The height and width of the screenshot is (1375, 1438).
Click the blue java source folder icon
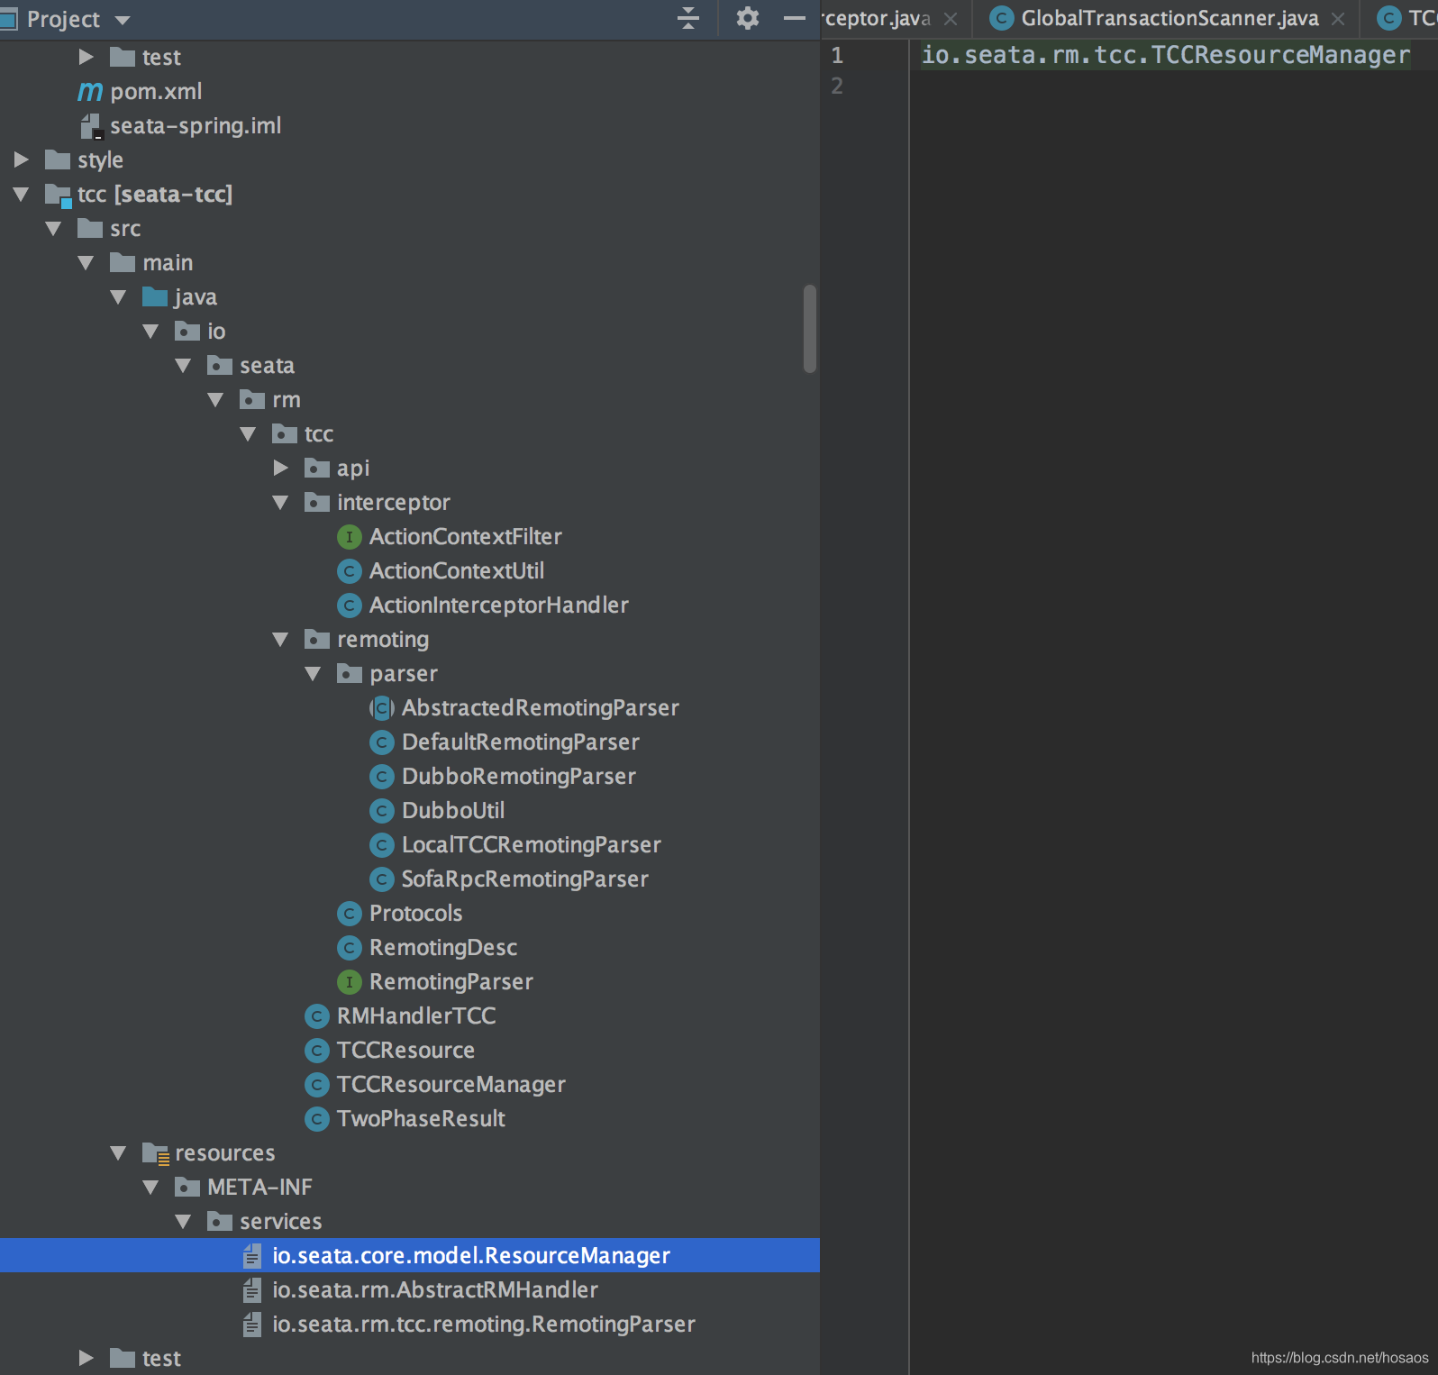click(155, 296)
